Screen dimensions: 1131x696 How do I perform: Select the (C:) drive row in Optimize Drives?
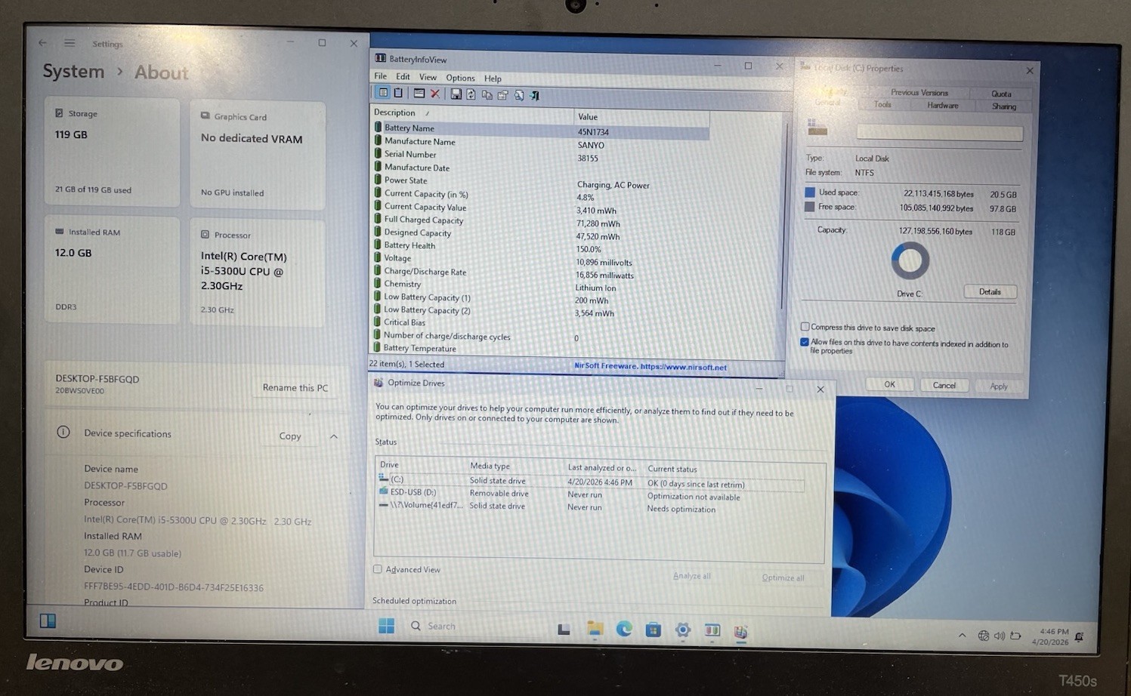(x=589, y=481)
